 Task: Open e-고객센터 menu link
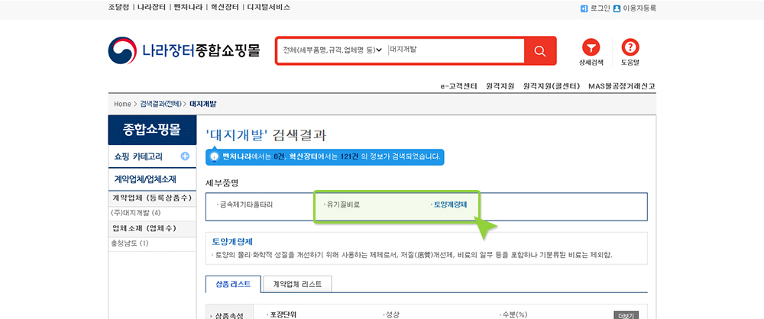point(458,85)
